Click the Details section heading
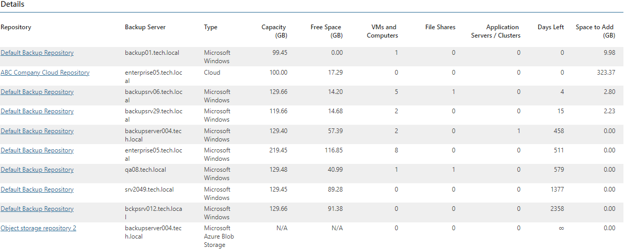This screenshot has height=249, width=625. click(x=13, y=4)
